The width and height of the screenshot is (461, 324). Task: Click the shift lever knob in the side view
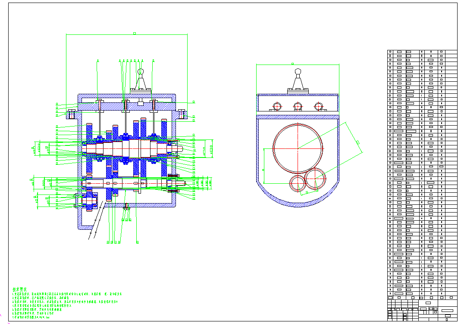tap(298, 71)
